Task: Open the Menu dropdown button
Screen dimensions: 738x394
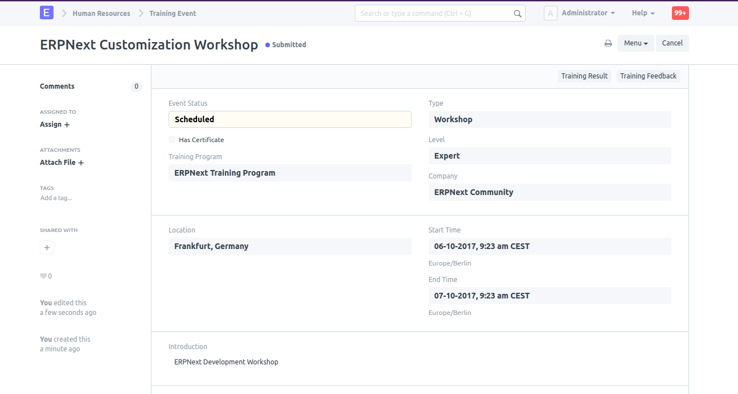Action: tap(636, 43)
